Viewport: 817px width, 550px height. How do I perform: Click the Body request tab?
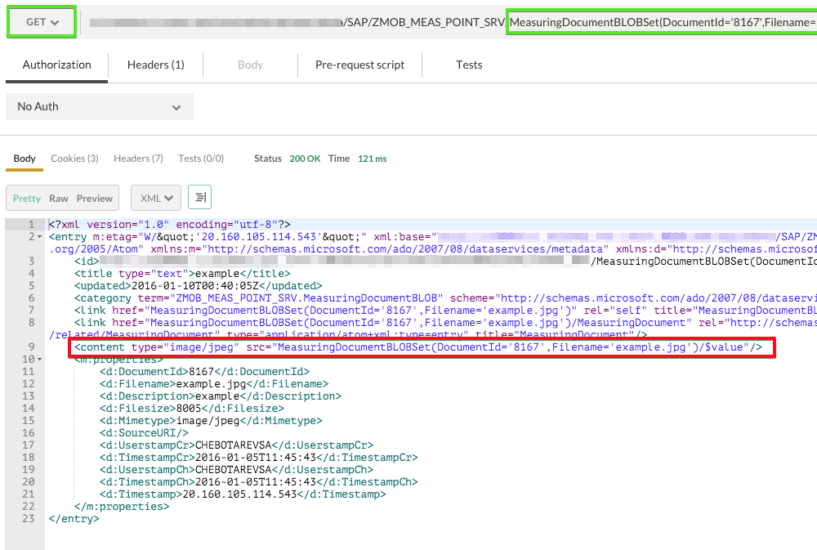pos(250,65)
